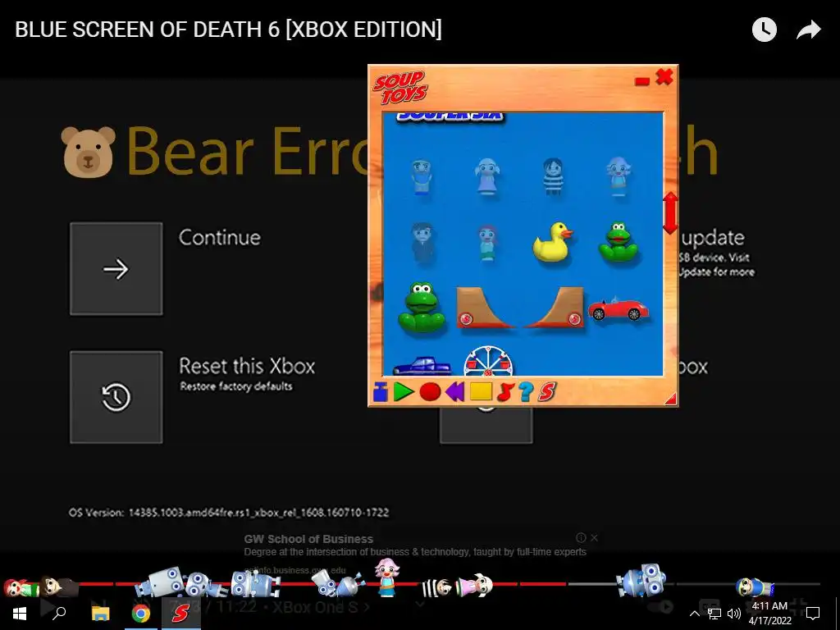Pick the wooden ramp next to the red car

coord(555,308)
